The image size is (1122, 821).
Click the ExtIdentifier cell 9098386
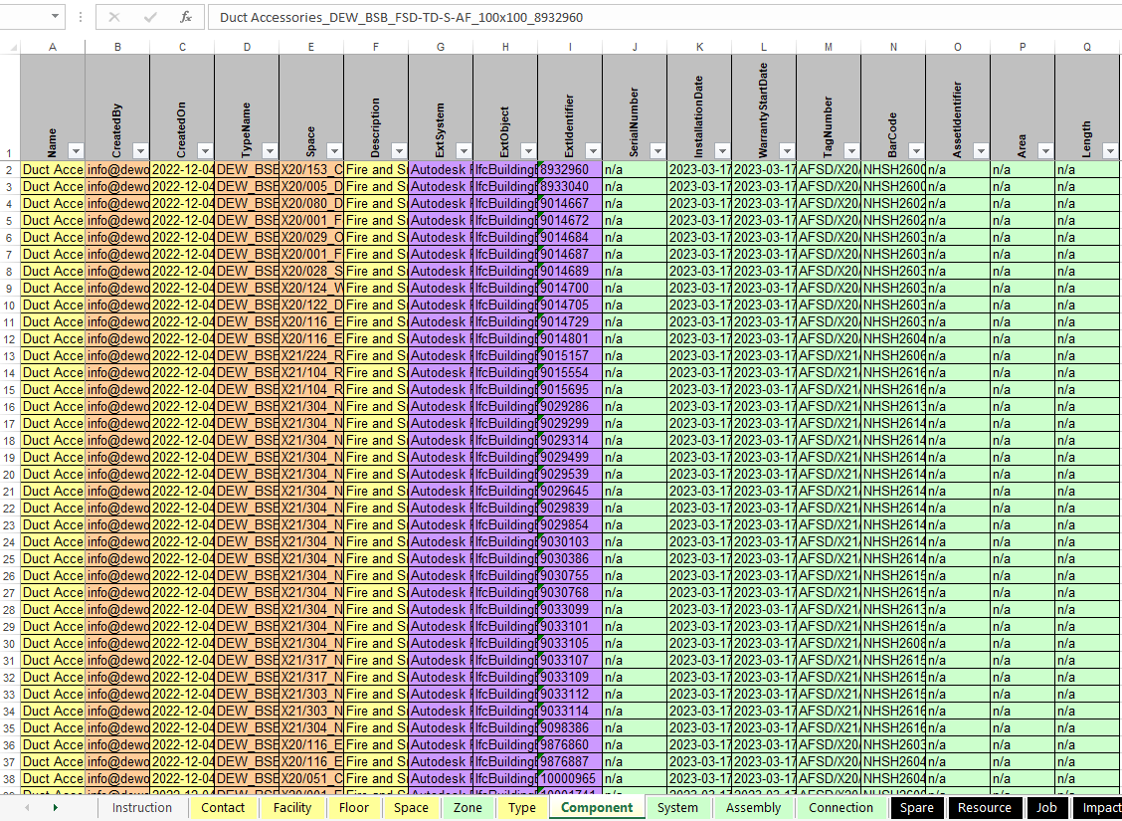tap(570, 727)
